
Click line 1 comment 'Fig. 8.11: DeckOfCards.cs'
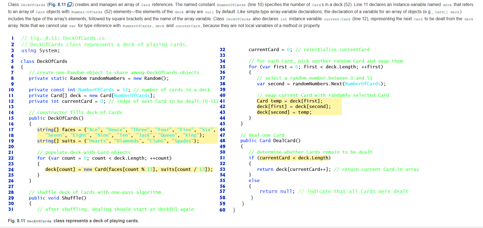pos(63,38)
